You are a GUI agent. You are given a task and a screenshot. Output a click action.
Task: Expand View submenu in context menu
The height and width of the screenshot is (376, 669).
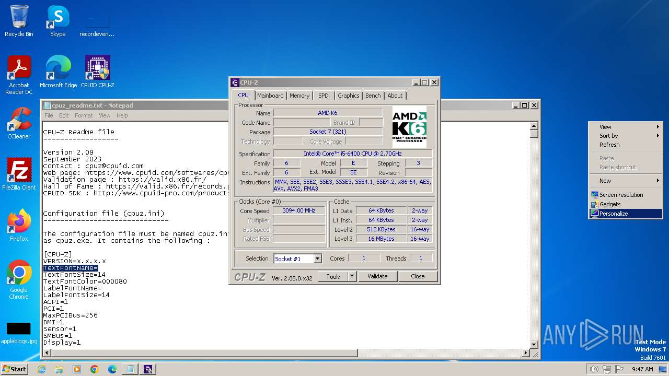pos(626,127)
